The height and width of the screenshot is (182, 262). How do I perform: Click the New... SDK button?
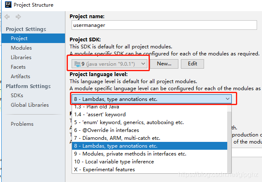(164, 64)
